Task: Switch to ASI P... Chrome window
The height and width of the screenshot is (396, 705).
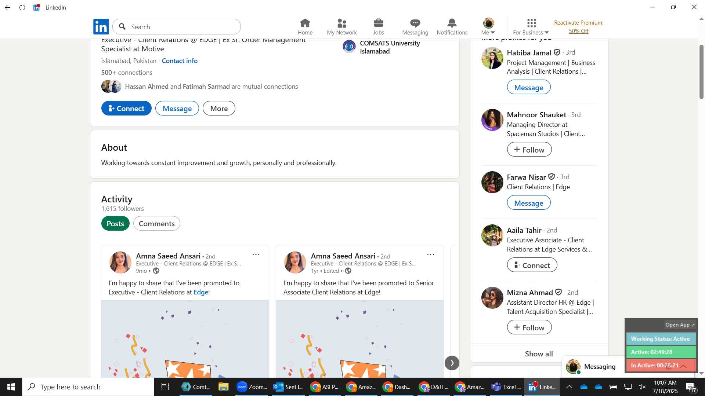Action: [324, 387]
